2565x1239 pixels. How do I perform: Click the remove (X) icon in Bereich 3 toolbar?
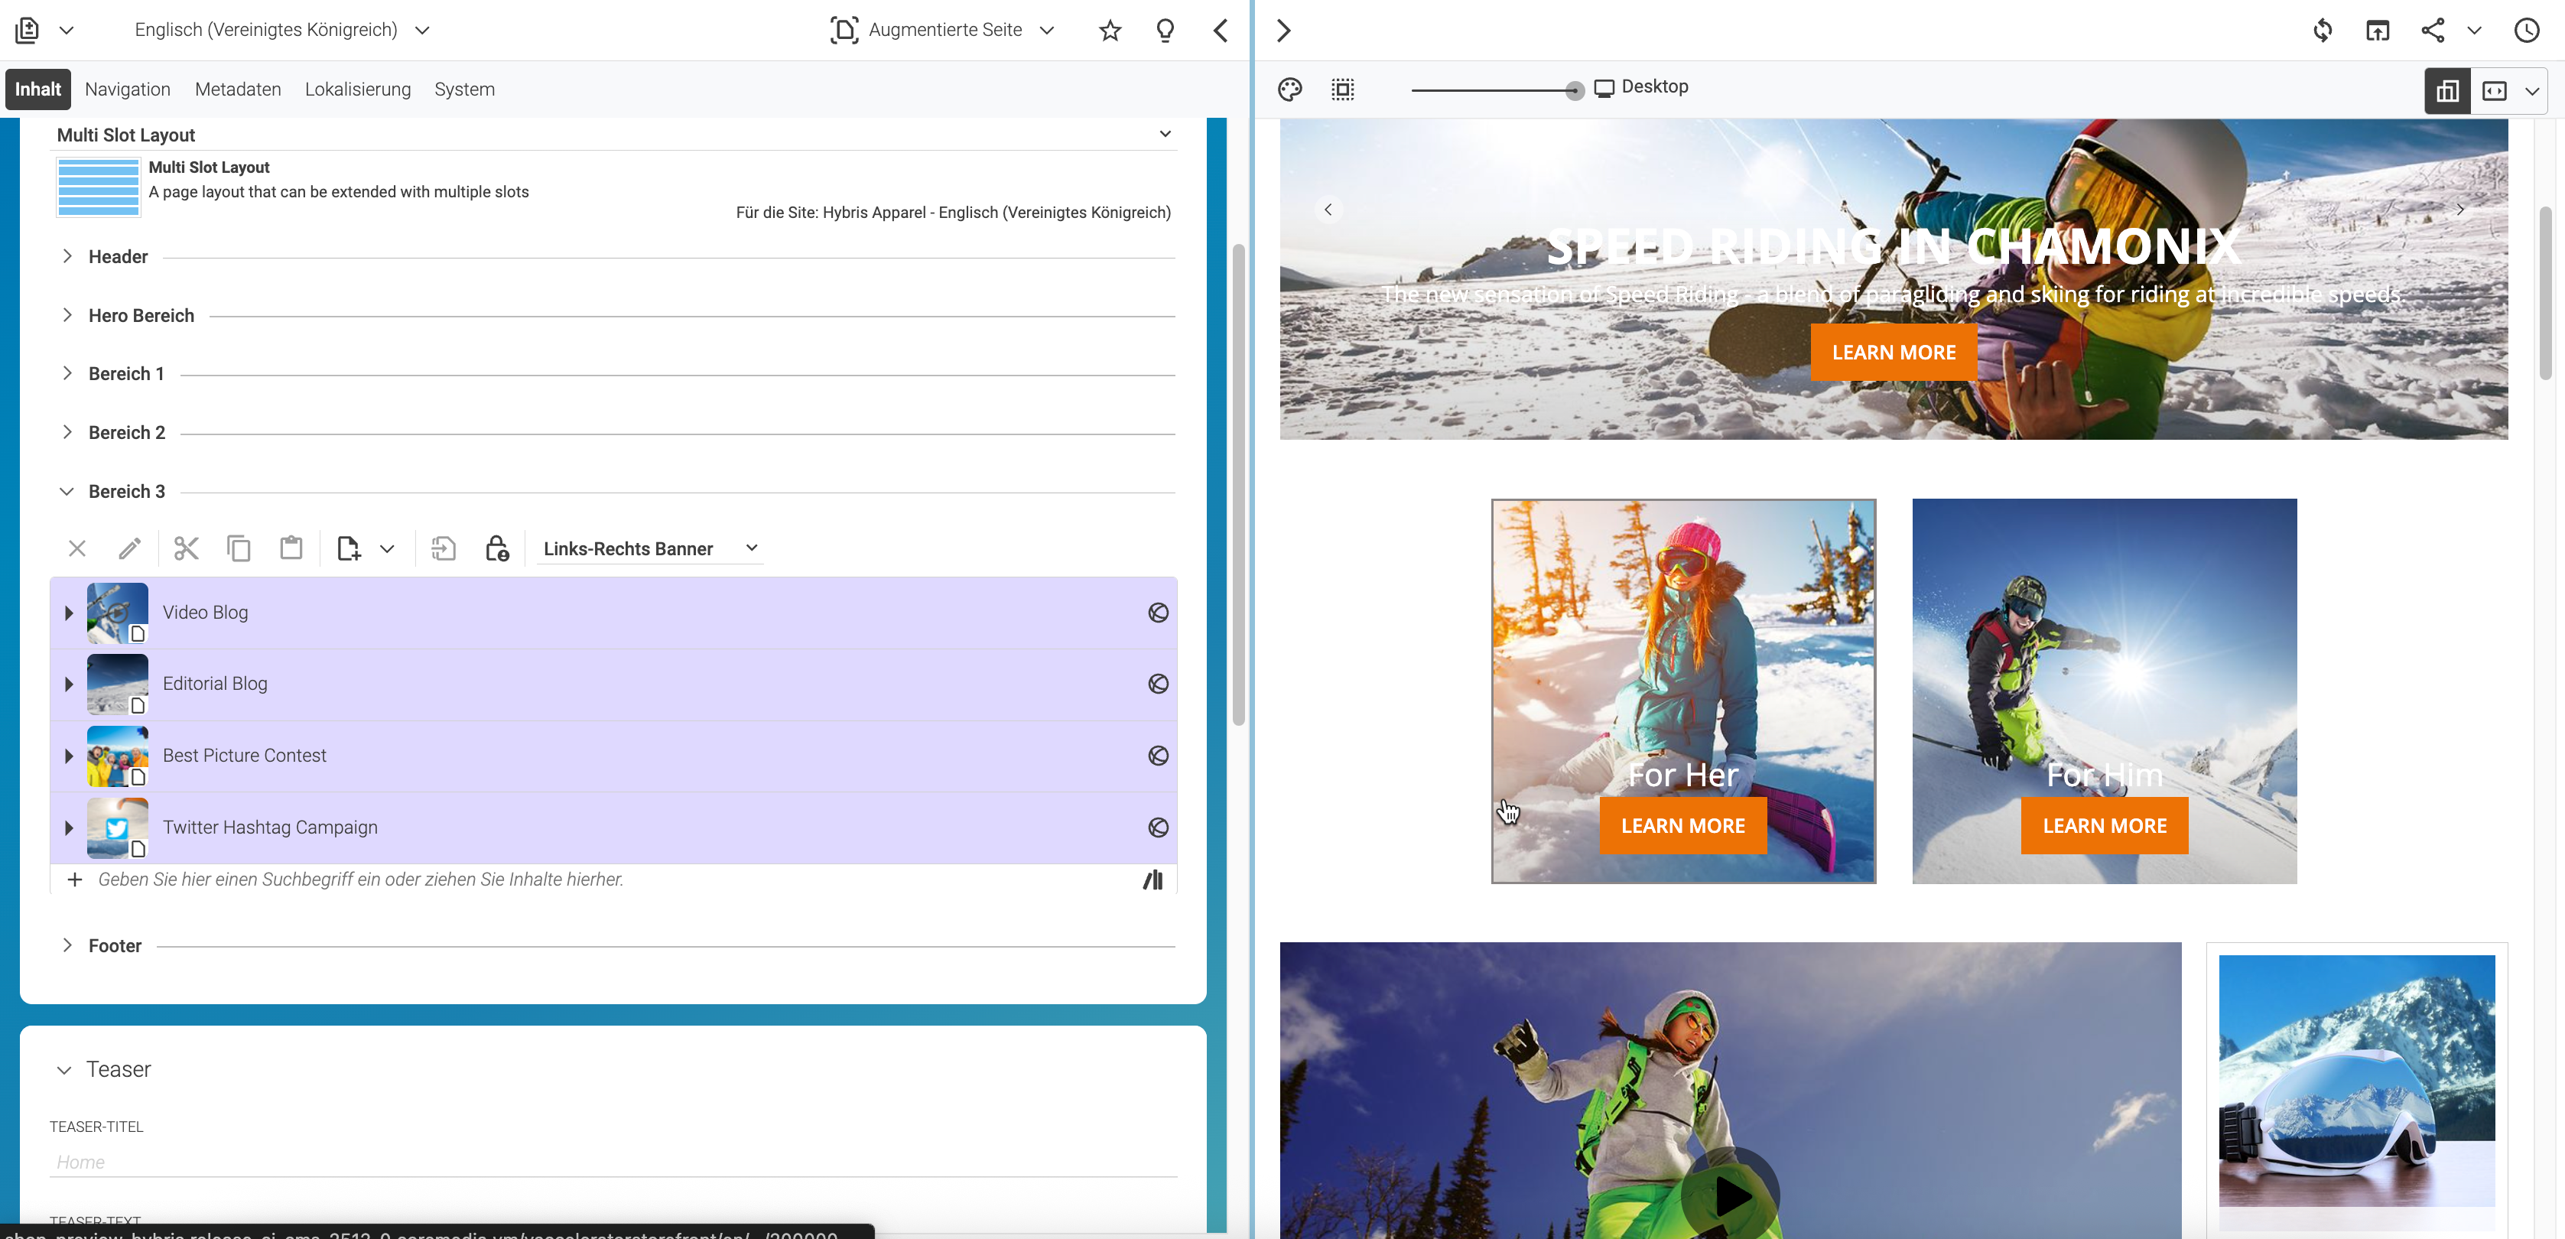coord(76,548)
